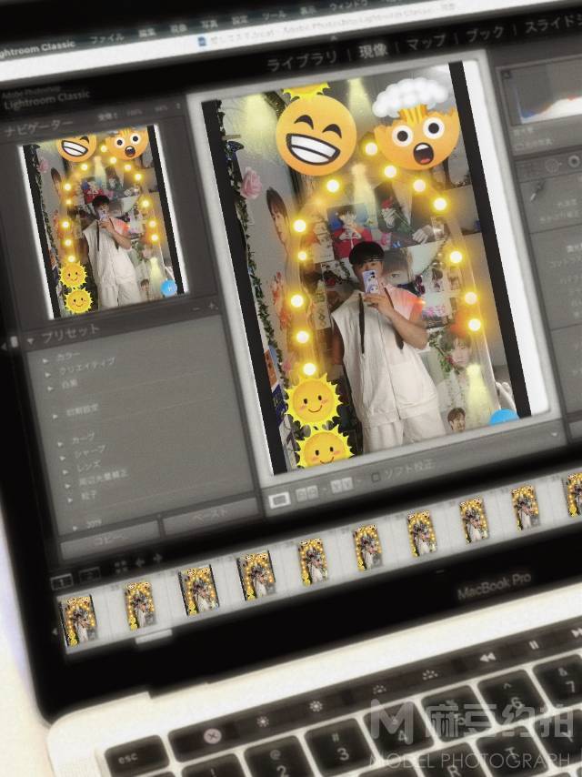Viewport: 582px width, 777px height.
Task: Expand the カラー preset group
Action: 45,360
